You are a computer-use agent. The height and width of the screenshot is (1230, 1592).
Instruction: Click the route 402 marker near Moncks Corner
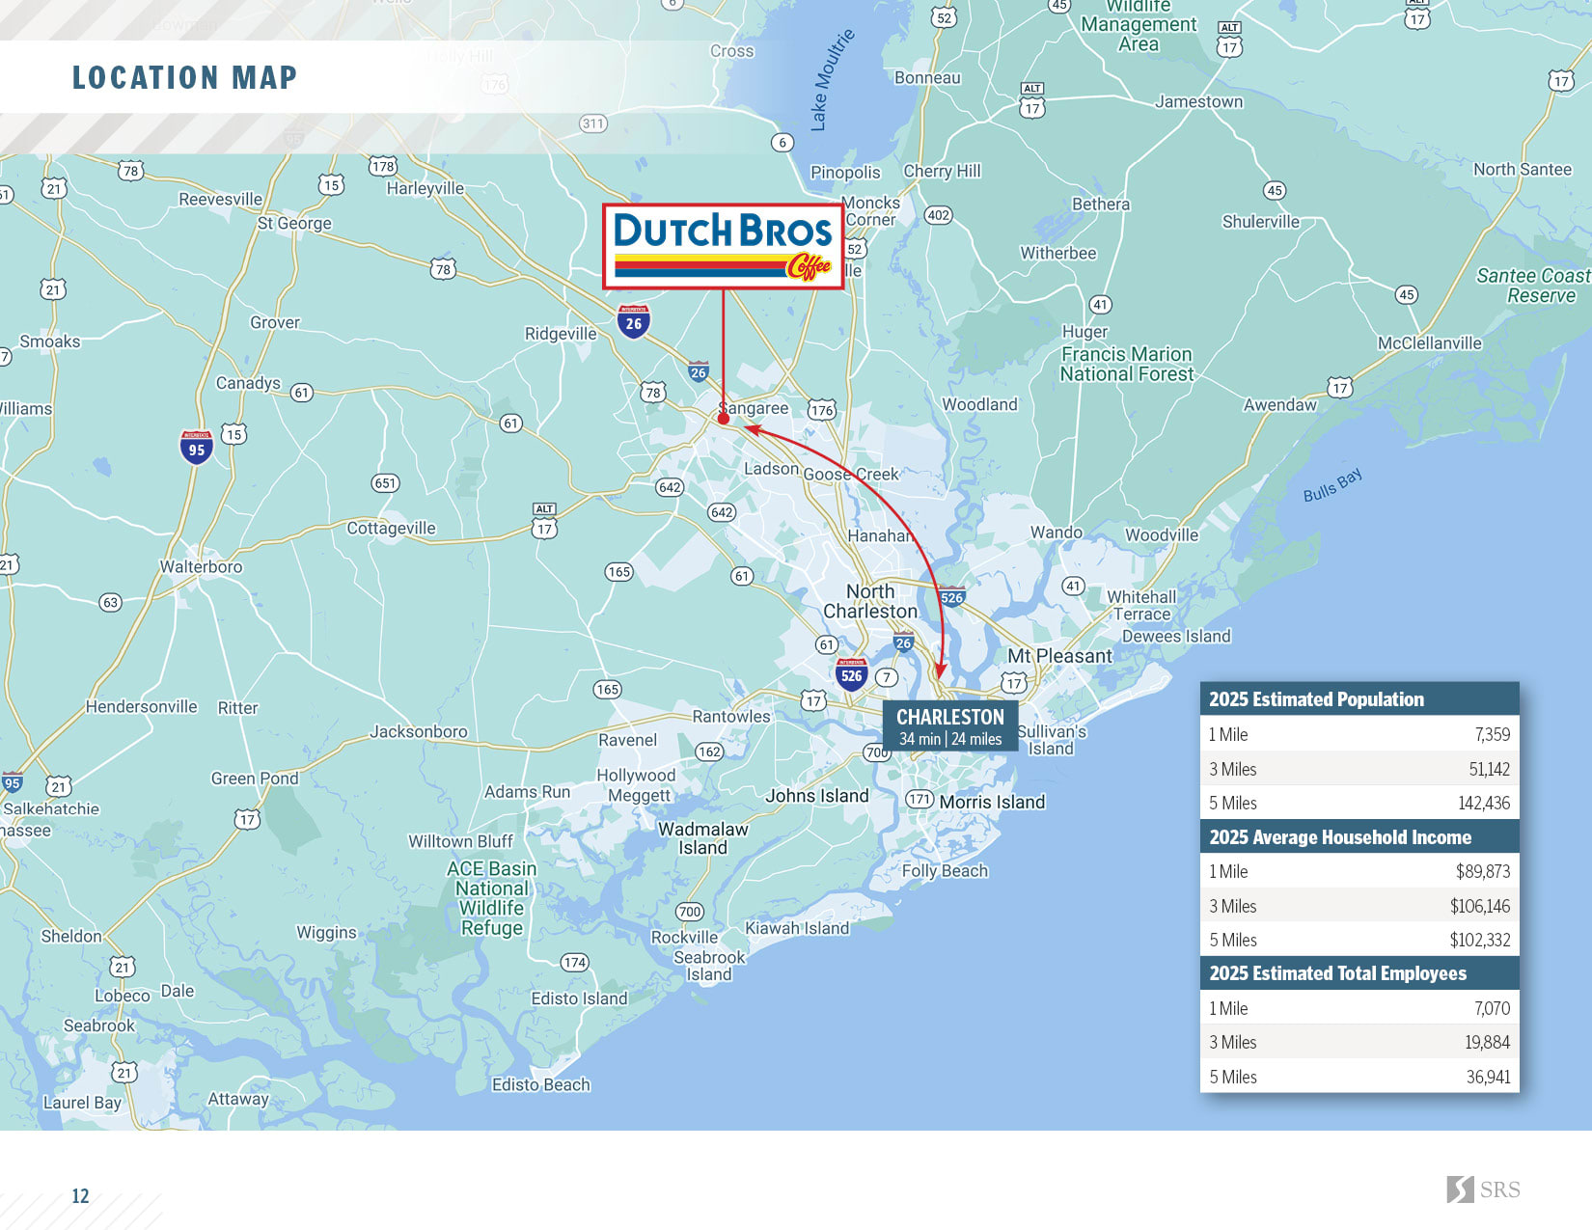(938, 215)
